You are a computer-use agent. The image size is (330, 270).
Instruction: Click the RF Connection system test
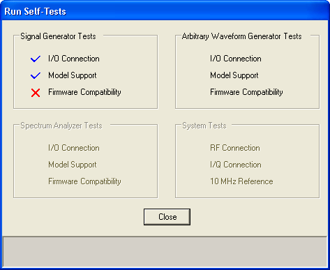click(235, 148)
